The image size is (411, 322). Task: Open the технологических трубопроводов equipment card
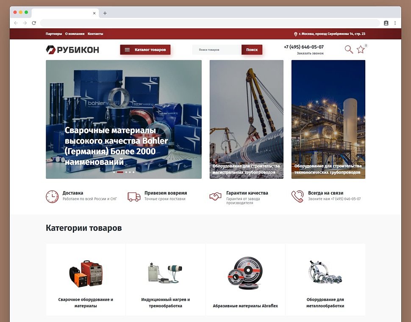pos(328,119)
